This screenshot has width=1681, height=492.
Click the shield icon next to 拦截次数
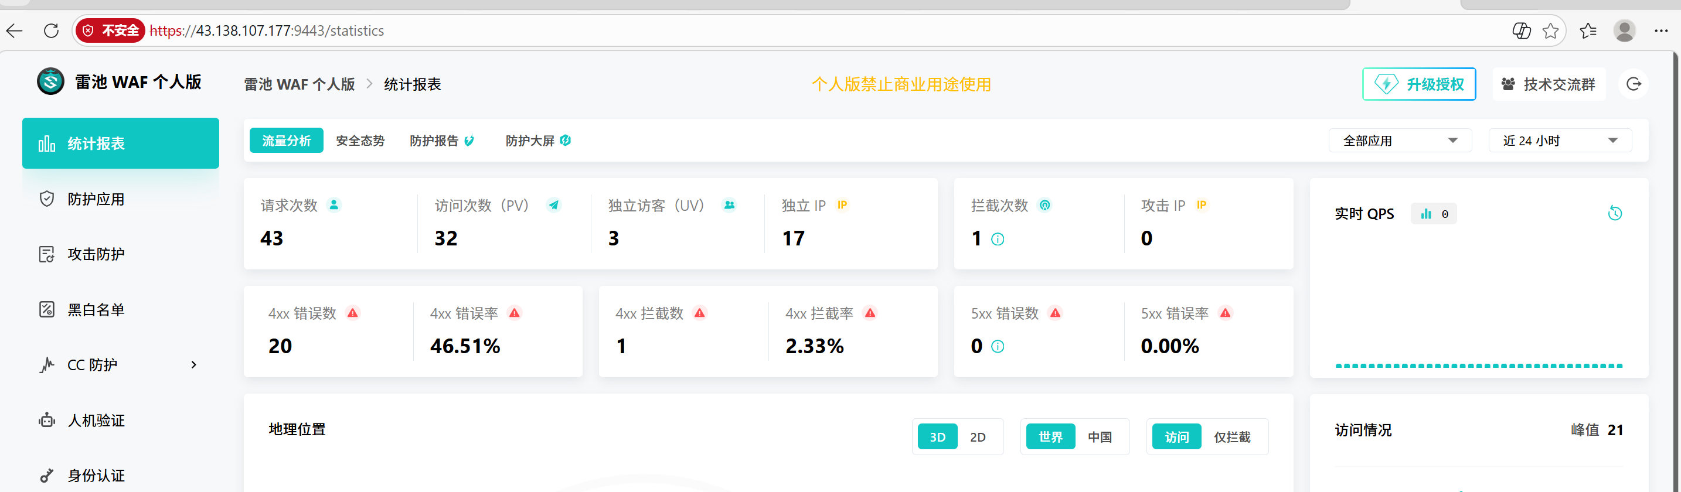tap(1044, 205)
